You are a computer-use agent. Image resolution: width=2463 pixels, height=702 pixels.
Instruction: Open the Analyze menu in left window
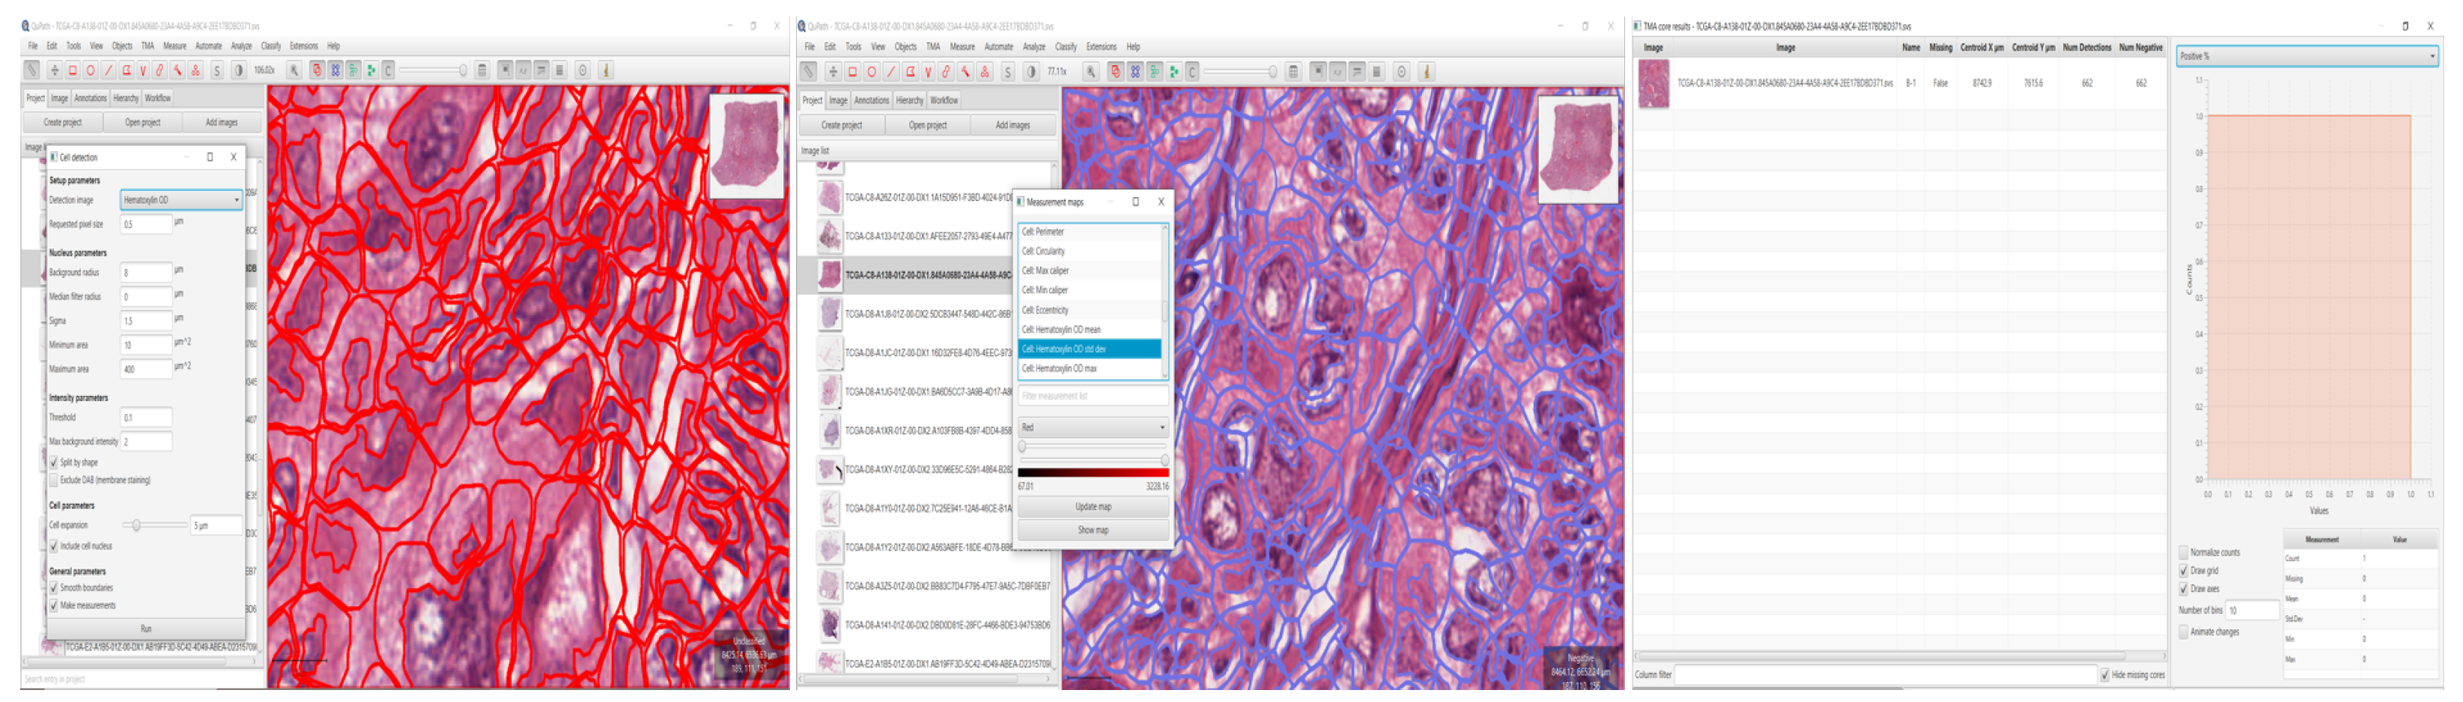click(x=241, y=46)
